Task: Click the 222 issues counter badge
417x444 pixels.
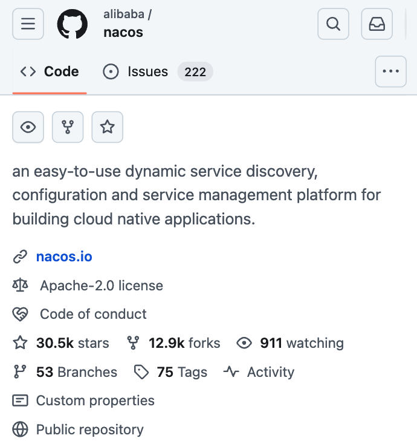Action: point(195,71)
